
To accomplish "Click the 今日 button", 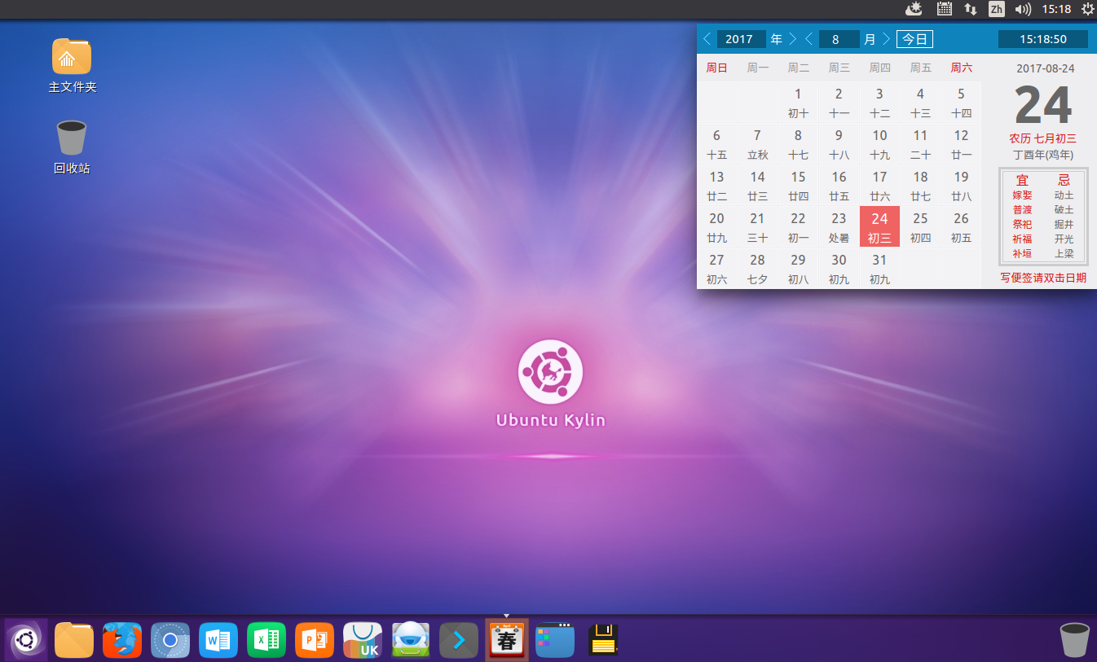I will 914,39.
